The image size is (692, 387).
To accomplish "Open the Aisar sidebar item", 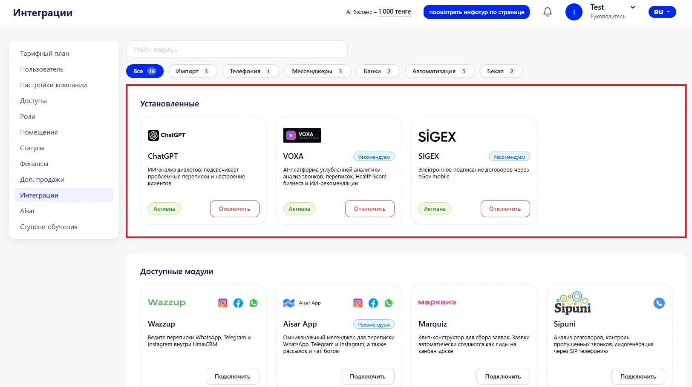I will coord(64,211).
